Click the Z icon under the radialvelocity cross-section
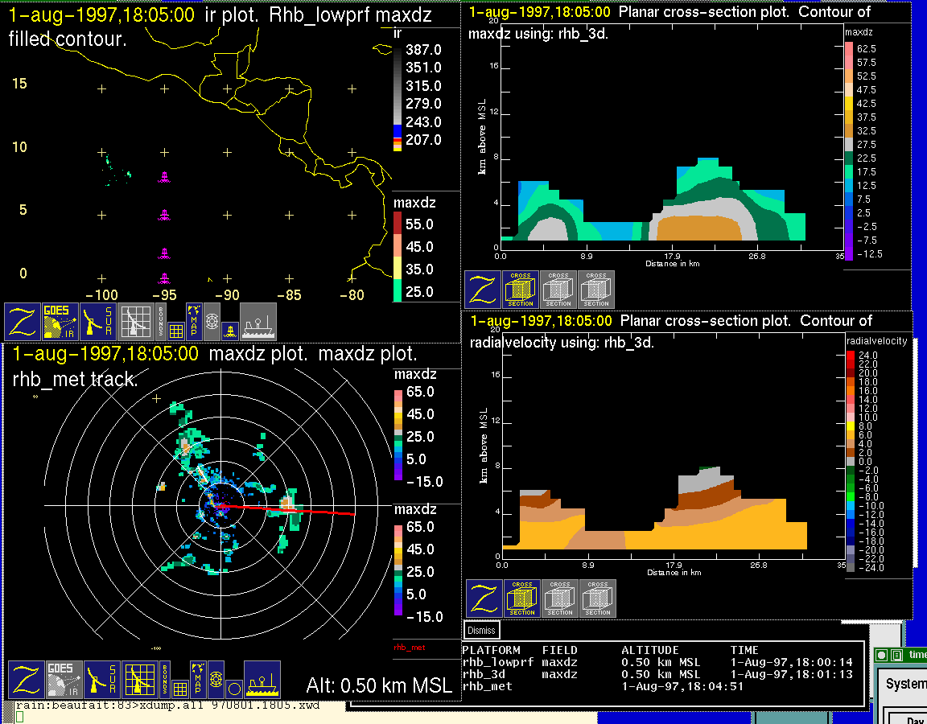Image resolution: width=927 pixels, height=724 pixels. click(x=484, y=599)
